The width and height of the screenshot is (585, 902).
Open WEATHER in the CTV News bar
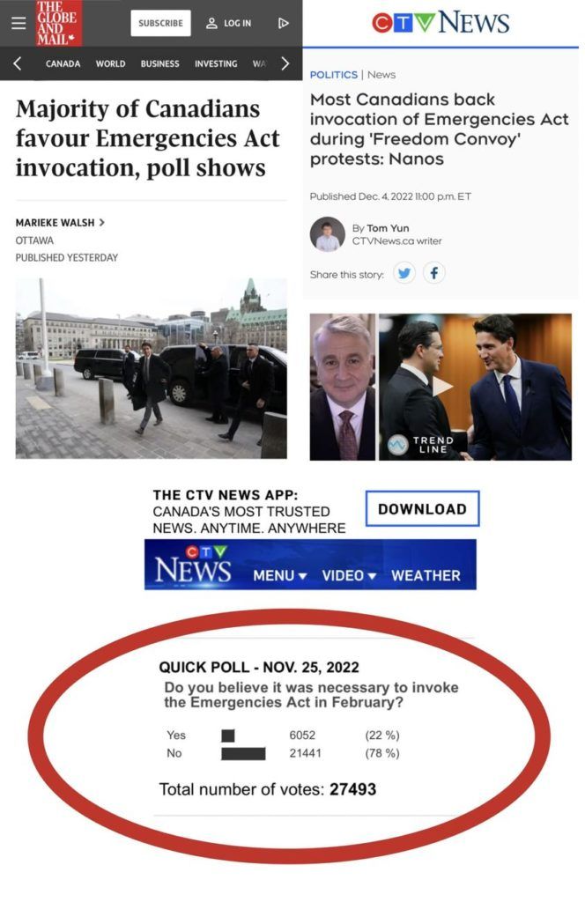coord(426,575)
